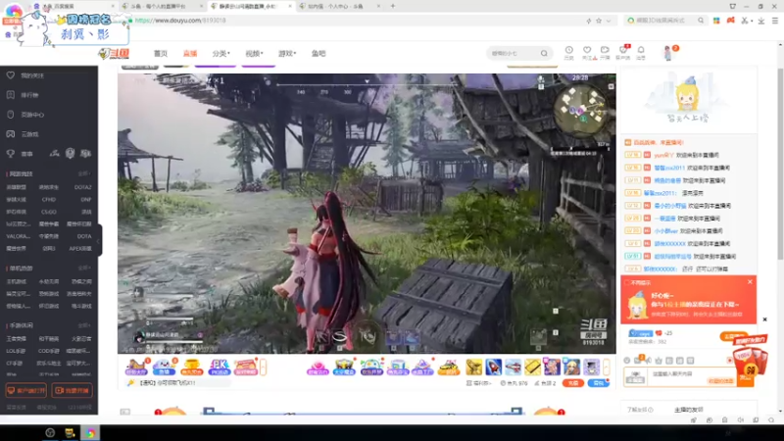784x441 pixels.
Task: Expand the 游戏 games dropdown menu
Action: coord(287,54)
